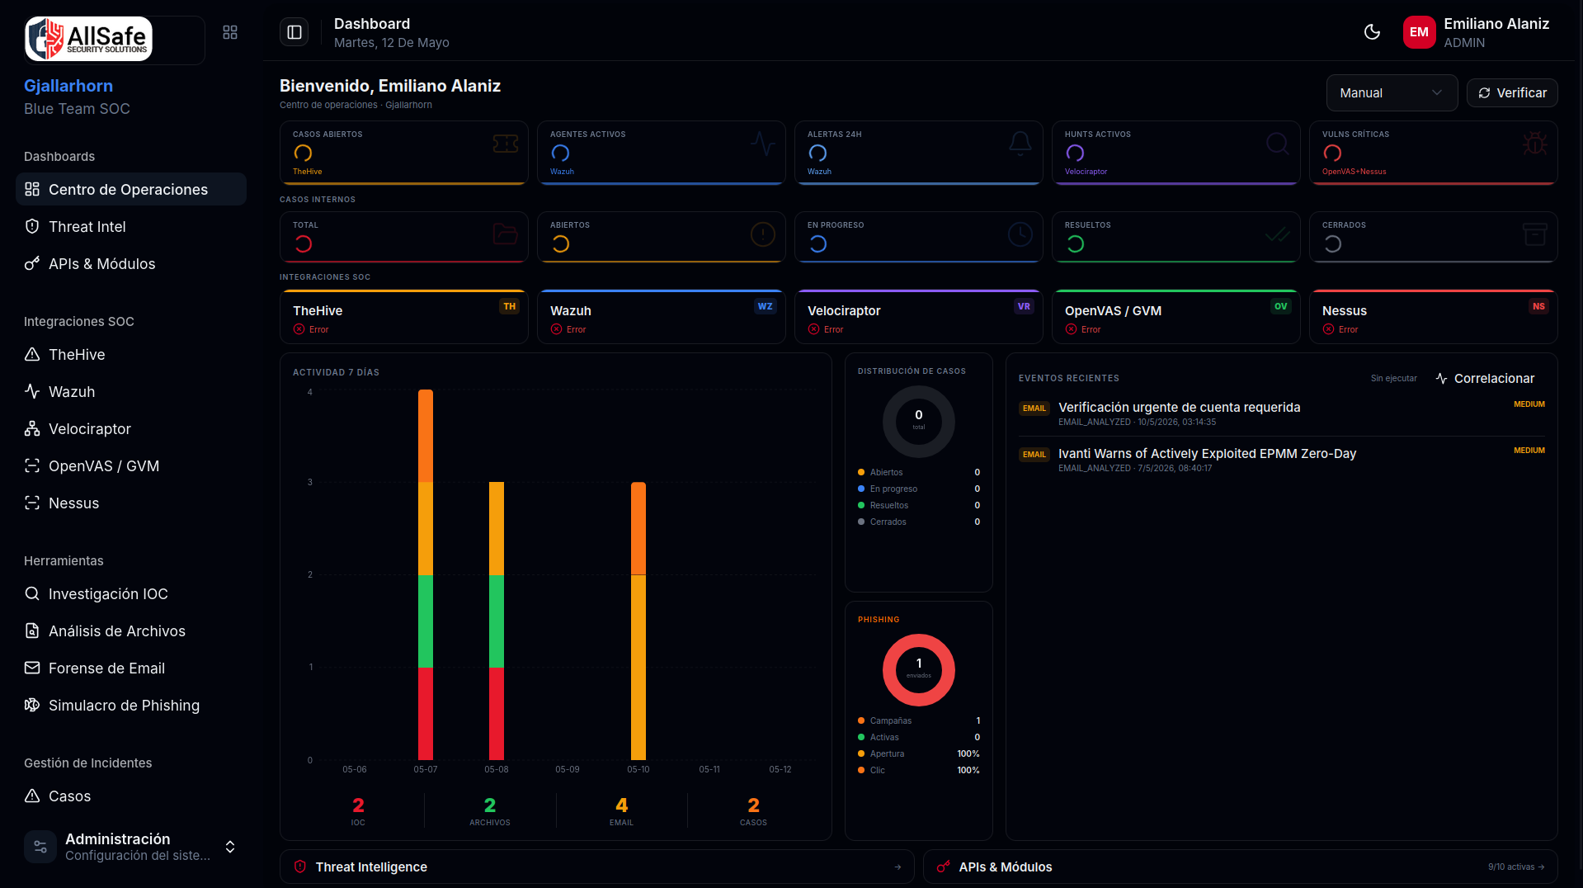The height and width of the screenshot is (888, 1583).
Task: Click the NS badge on Nessus card
Action: click(1538, 306)
